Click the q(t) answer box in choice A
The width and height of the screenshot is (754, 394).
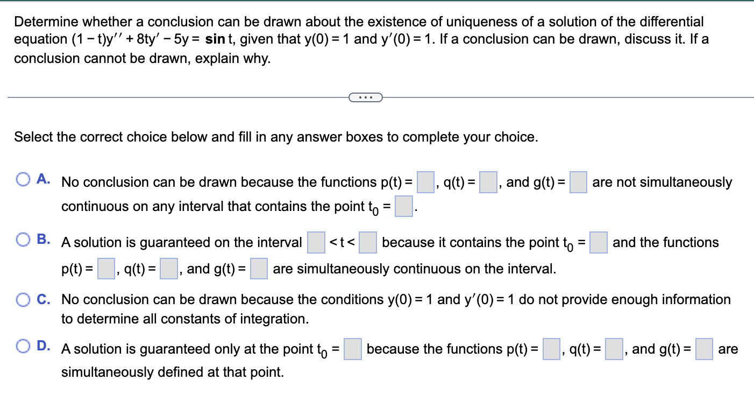tap(487, 182)
